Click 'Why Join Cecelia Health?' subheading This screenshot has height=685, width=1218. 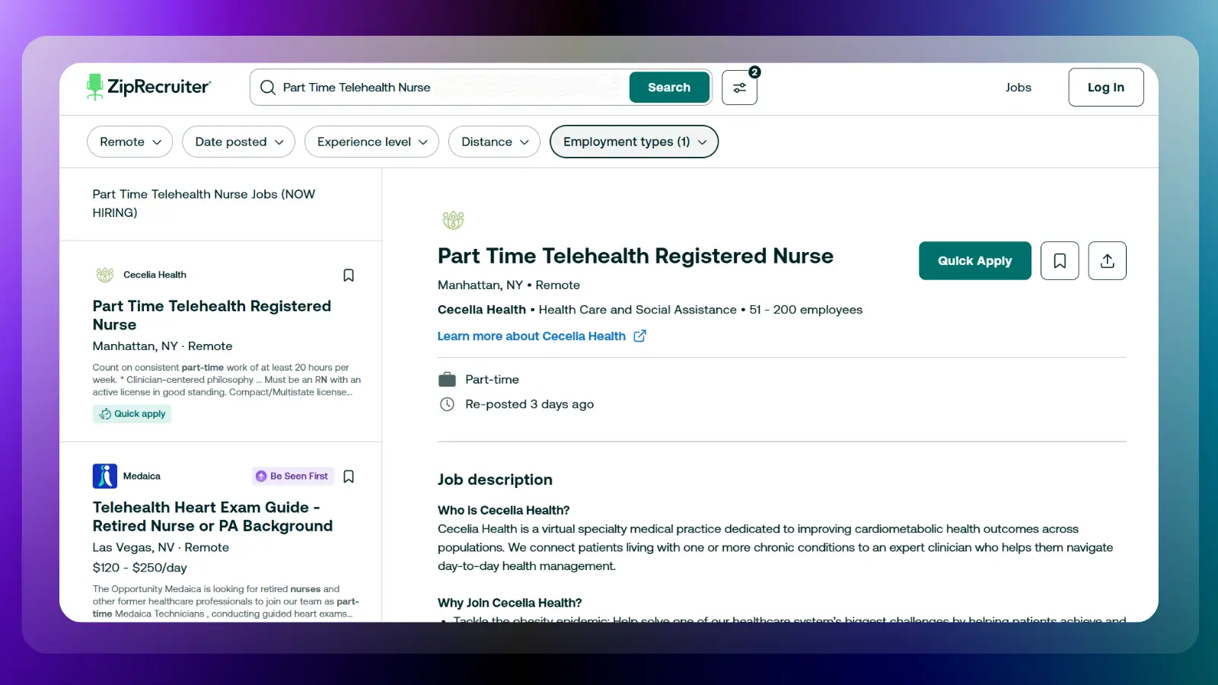tap(510, 603)
